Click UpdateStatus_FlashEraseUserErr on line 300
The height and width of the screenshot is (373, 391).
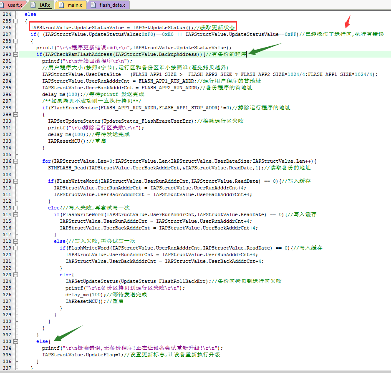pos(147,121)
